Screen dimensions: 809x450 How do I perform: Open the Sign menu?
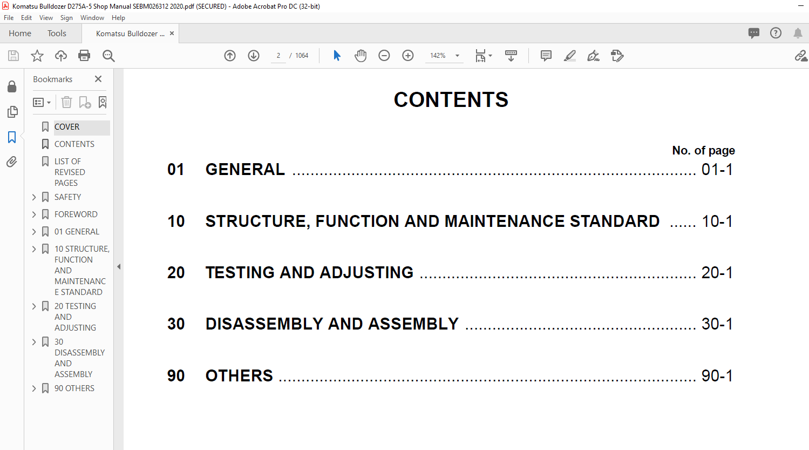[x=66, y=18]
